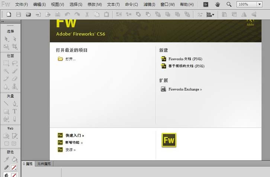Select the Blur tool

(x=6, y=87)
